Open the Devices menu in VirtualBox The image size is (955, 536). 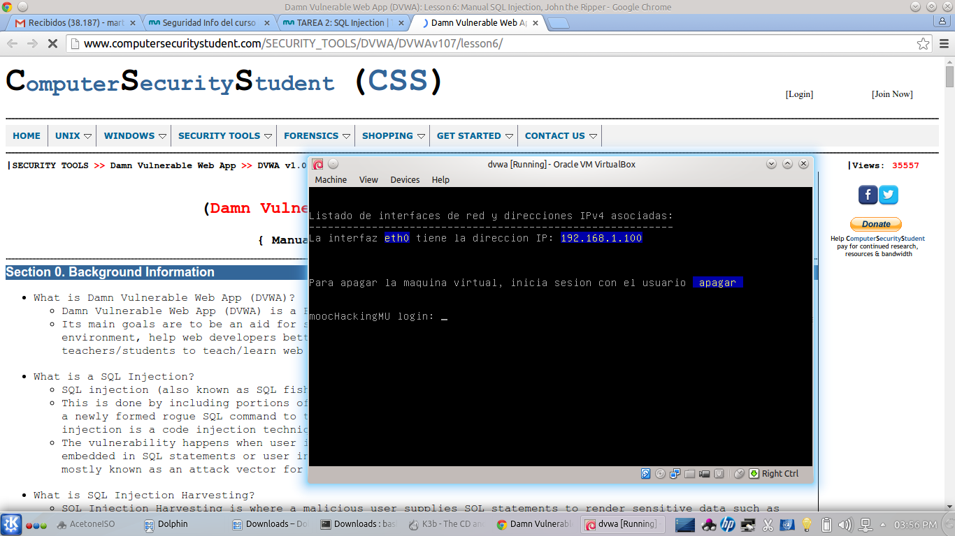point(405,180)
